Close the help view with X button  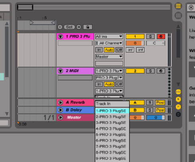(191, 8)
